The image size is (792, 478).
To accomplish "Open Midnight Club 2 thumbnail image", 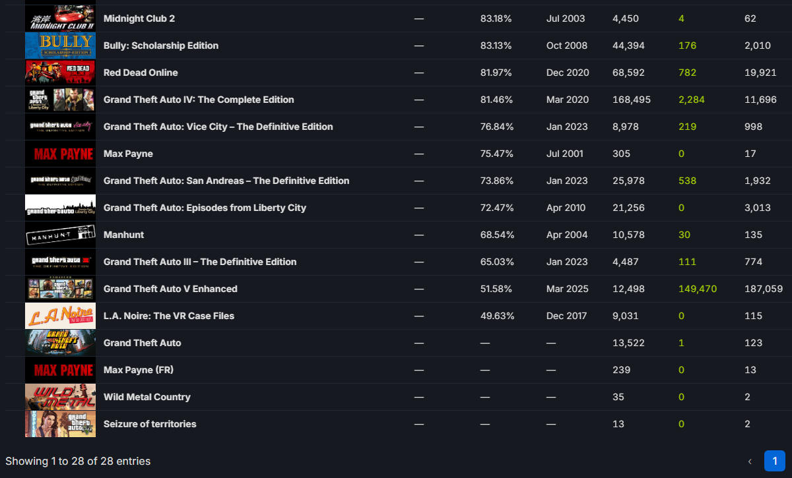I will pos(60,18).
